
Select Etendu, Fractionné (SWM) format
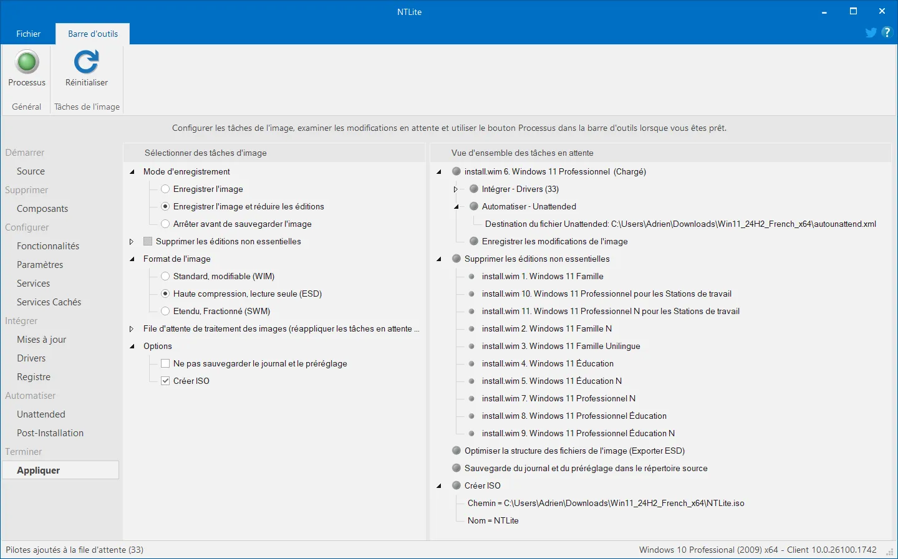[165, 311]
